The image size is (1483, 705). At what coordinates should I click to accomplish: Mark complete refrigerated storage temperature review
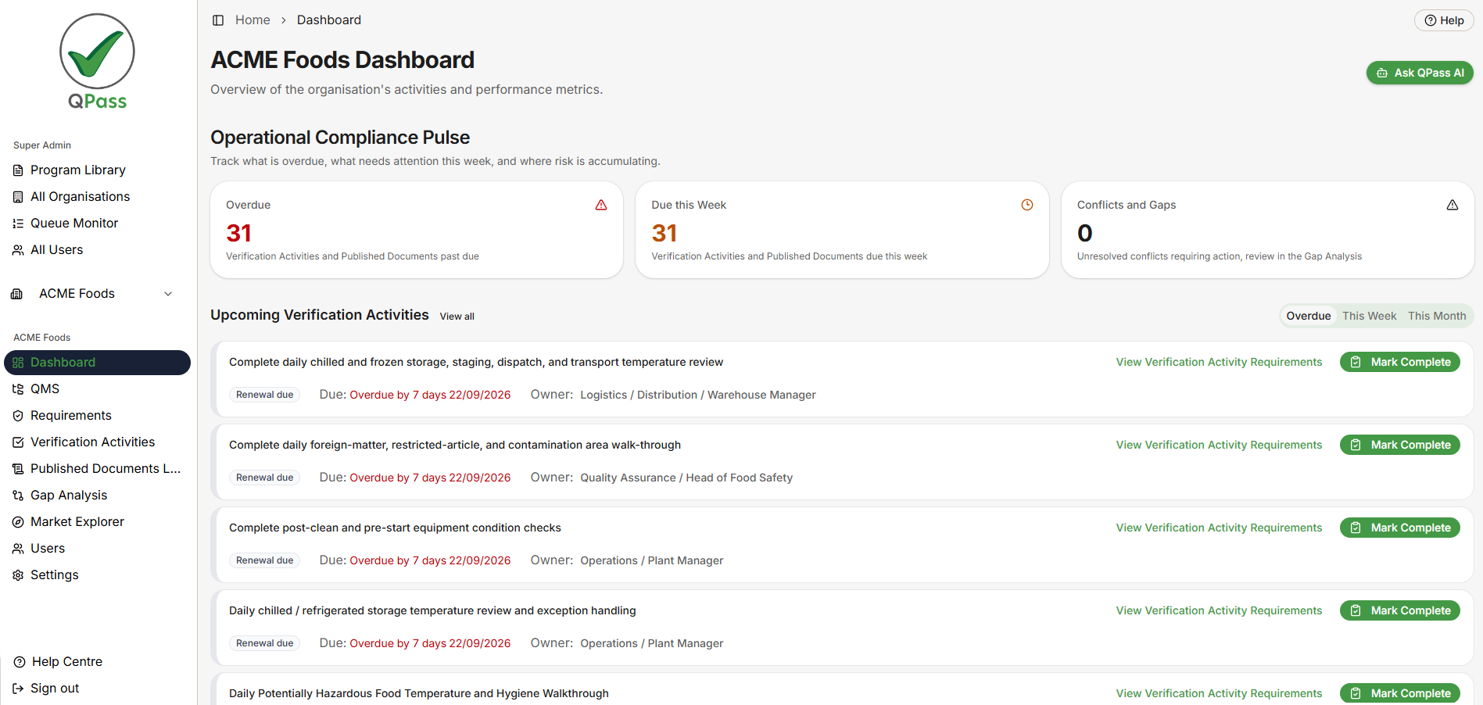[1400, 610]
